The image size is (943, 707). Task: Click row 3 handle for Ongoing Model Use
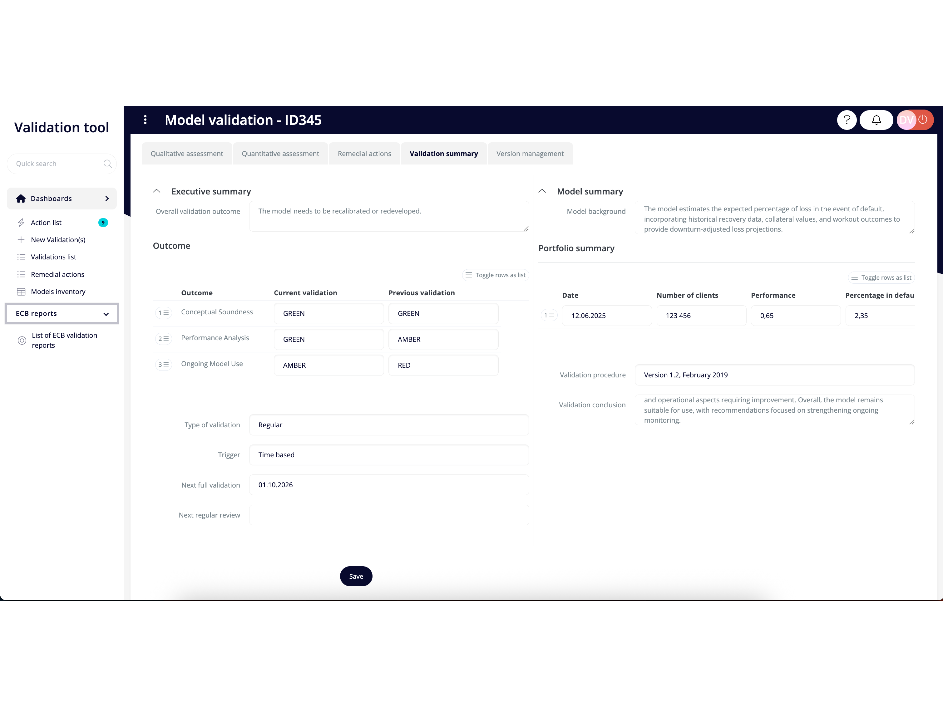[x=163, y=365]
